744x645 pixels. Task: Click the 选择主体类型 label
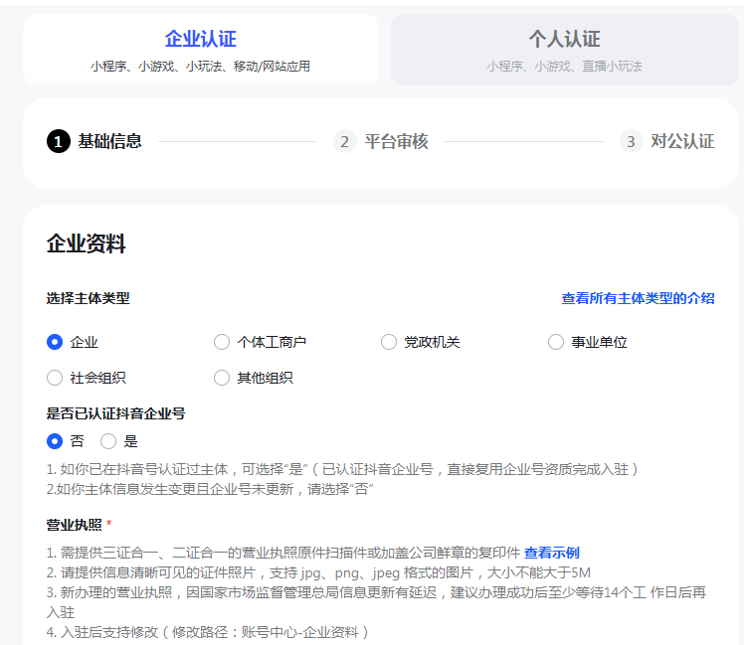88,298
